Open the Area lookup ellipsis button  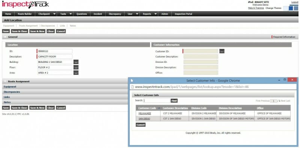click(76, 73)
